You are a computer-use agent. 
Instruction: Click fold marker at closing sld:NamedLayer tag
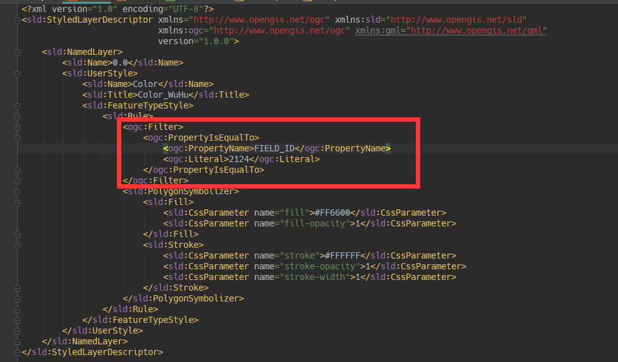(x=17, y=342)
